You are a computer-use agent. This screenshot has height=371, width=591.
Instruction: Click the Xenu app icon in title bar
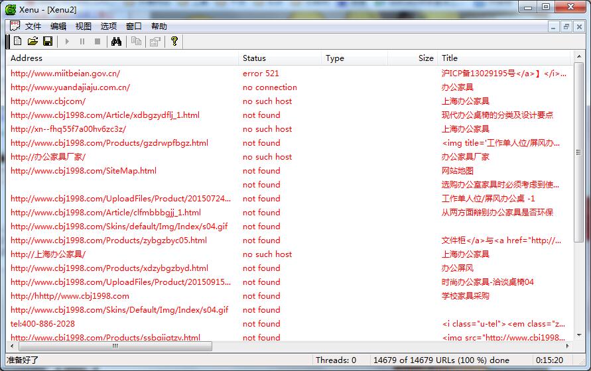11,9
